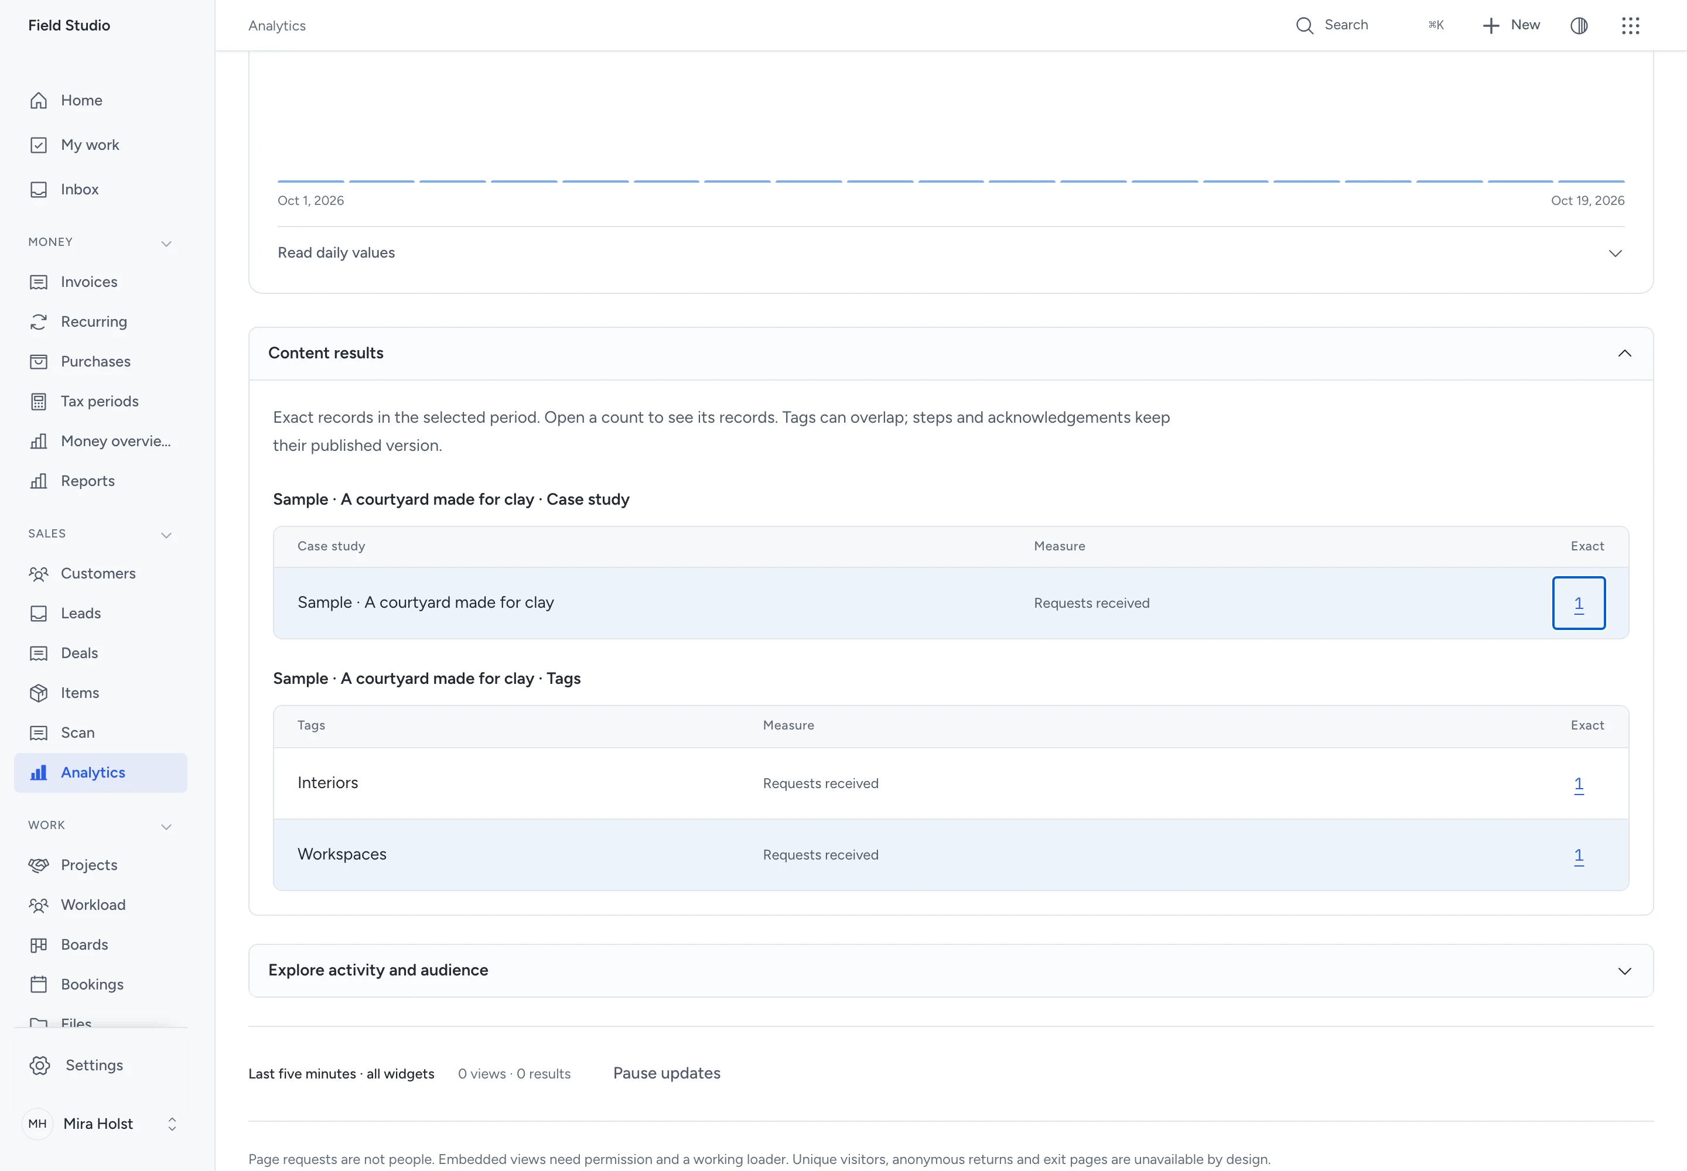Open the Purchases icon

[39, 362]
